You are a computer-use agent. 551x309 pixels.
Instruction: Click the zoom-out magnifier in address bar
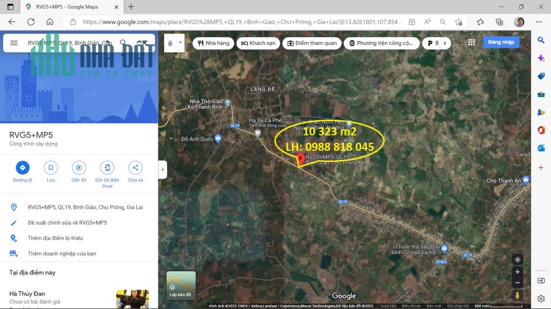[443, 22]
